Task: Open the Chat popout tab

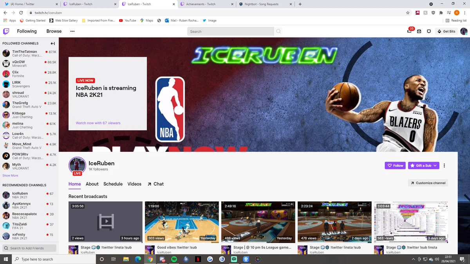Action: click(155, 184)
